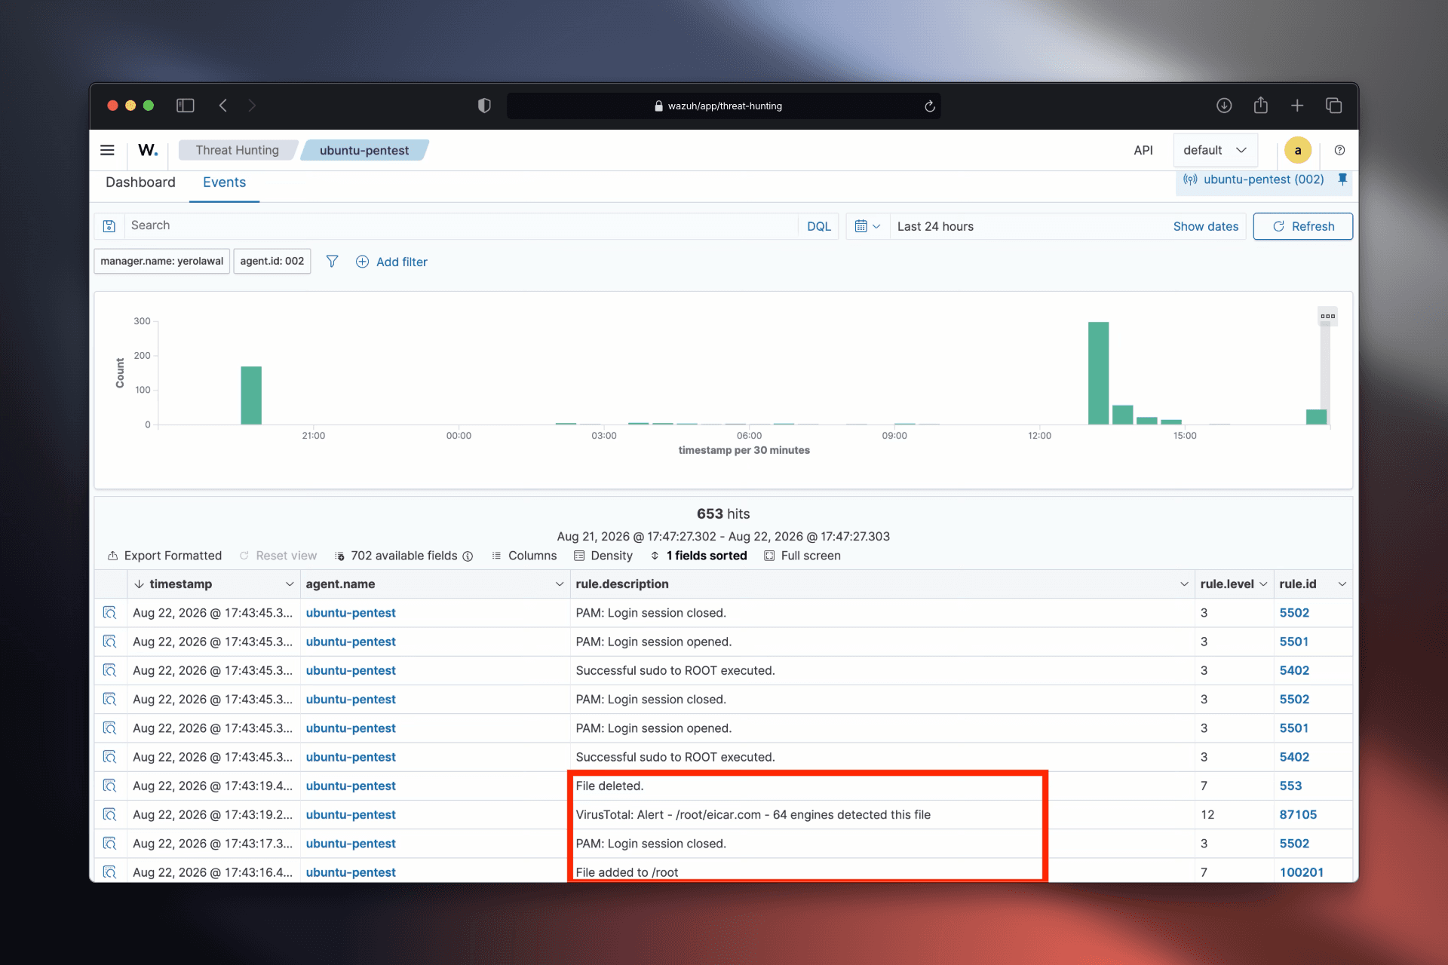Go back with browser back arrow
Viewport: 1448px width, 965px height.
pos(223,106)
